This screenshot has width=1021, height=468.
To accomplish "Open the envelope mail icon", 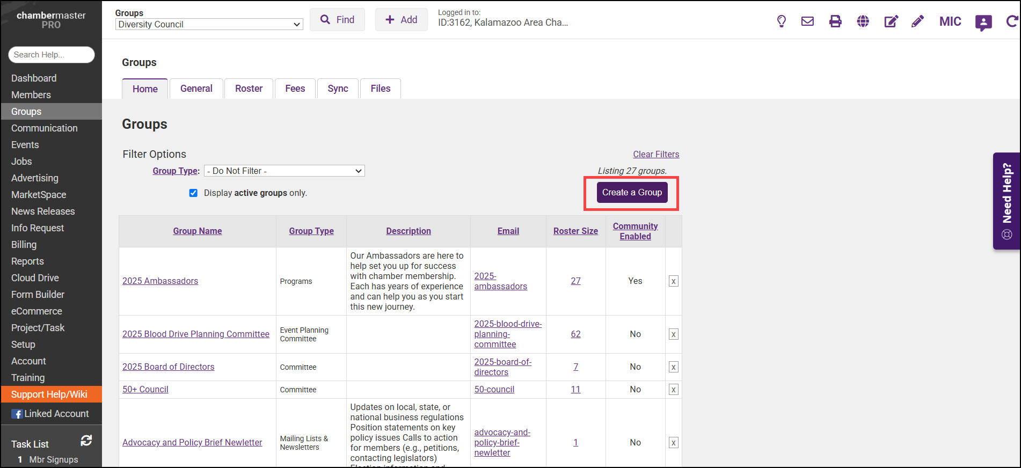I will click(807, 21).
